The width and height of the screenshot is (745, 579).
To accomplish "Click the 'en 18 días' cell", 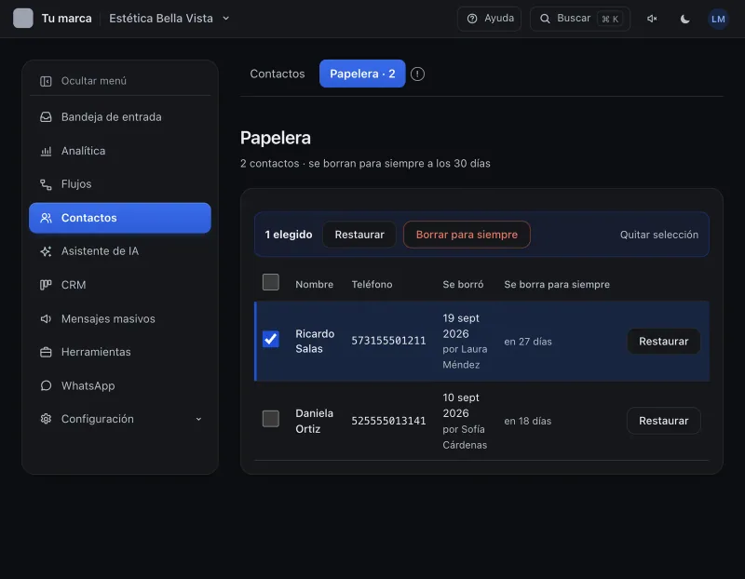I will (527, 422).
